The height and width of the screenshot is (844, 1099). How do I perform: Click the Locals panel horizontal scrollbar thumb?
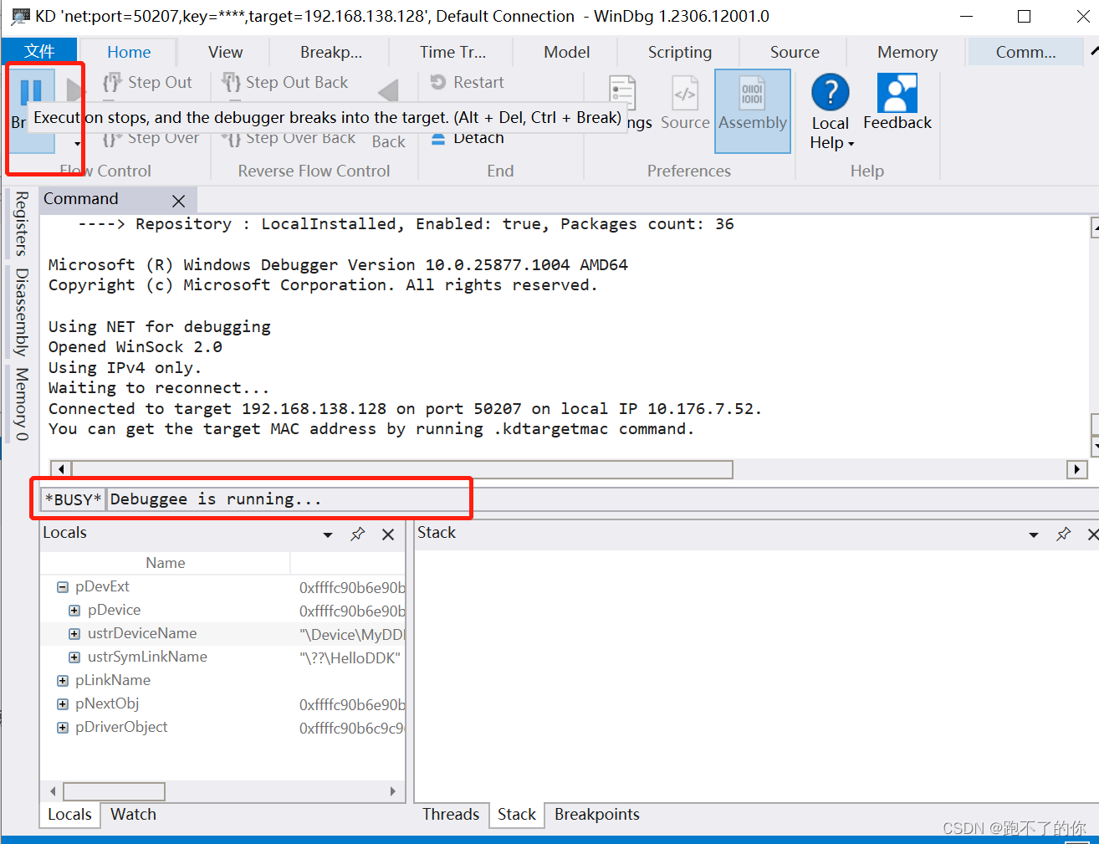(x=115, y=791)
